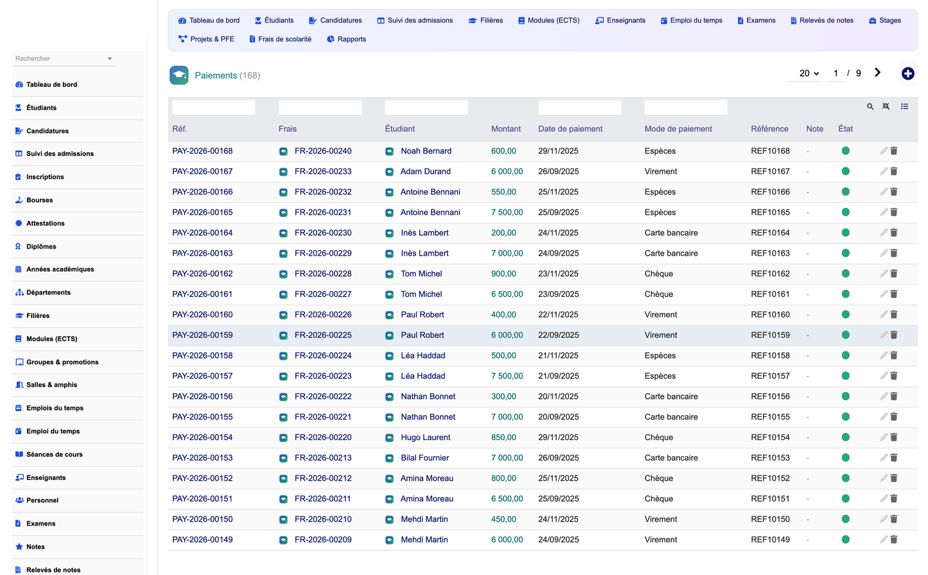Click the amount 7 500,00 for PAY-2026-00165
928x575 pixels.
pyautogui.click(x=507, y=213)
